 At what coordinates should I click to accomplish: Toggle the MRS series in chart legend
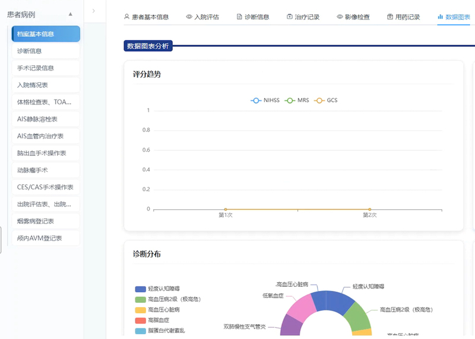click(x=297, y=100)
